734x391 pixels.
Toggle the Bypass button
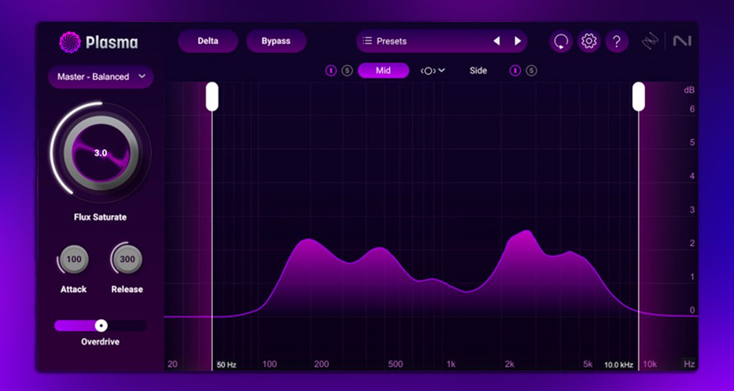(276, 41)
